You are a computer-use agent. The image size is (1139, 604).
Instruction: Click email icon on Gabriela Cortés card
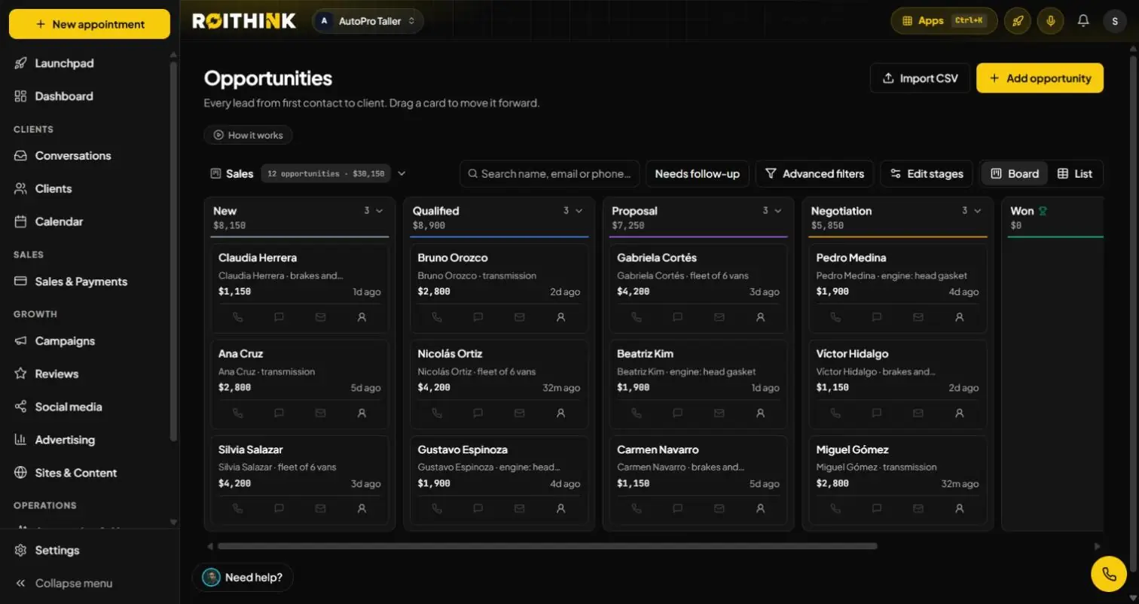[719, 317]
